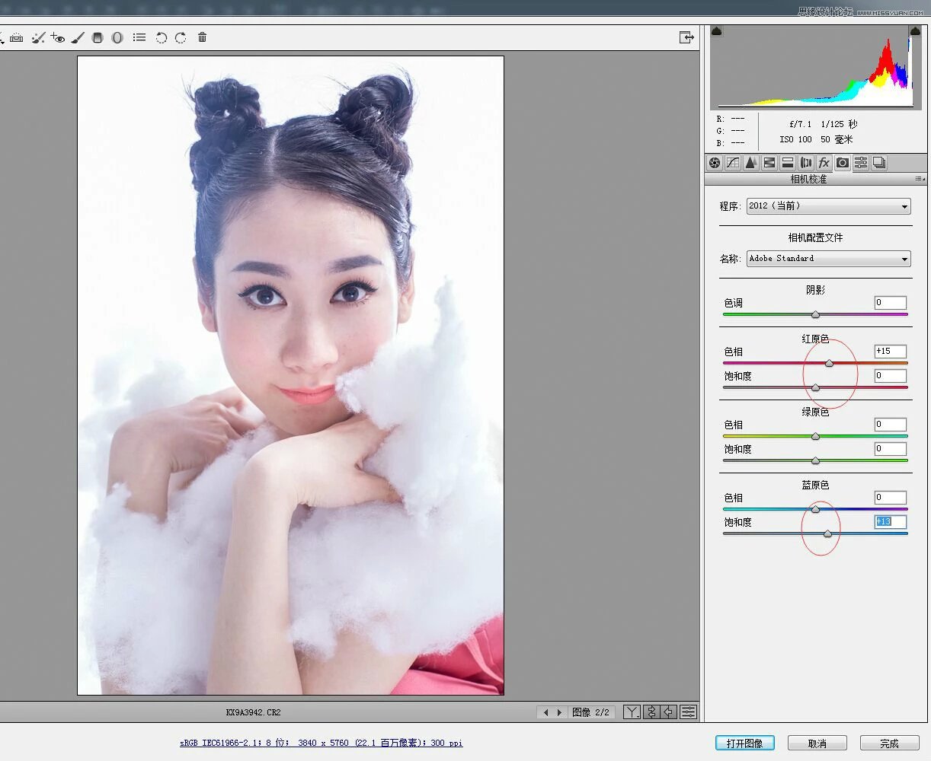The height and width of the screenshot is (761, 931).
Task: Click the Delete image trash icon
Action: coord(201,37)
